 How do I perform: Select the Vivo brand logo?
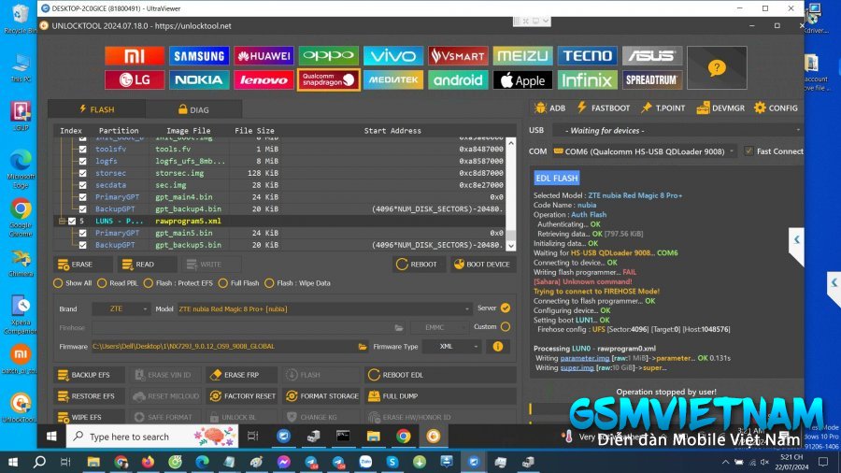pos(393,56)
